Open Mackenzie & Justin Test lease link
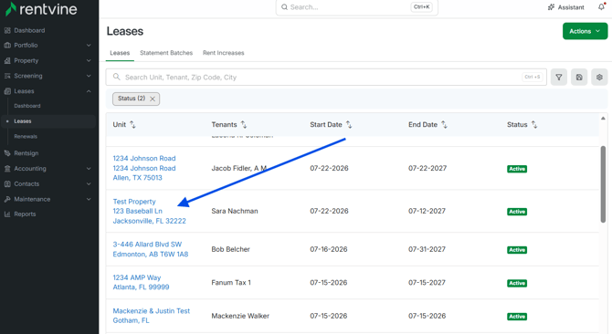Viewport: 612px width, 334px height. 152,316
